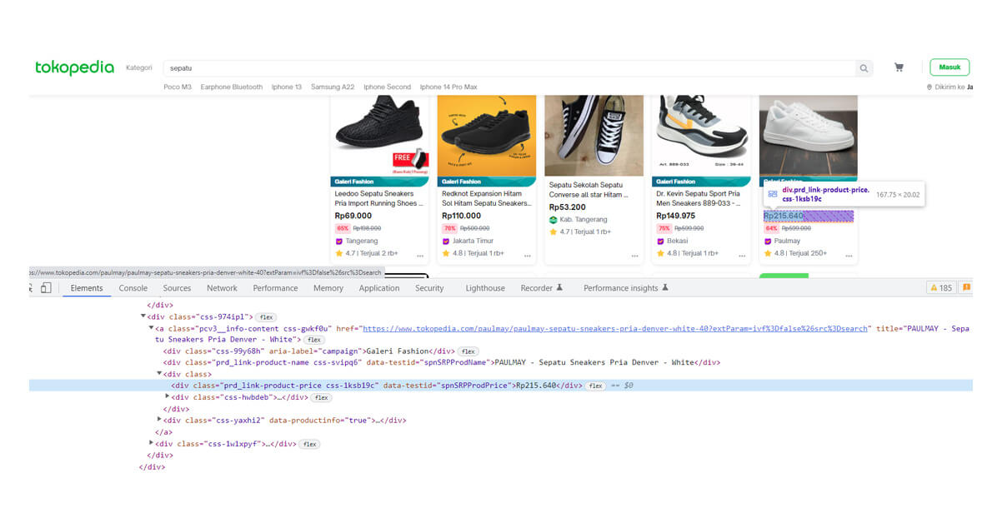This screenshot has width=1002, height=528.
Task: Collapse the css-974ipl div node
Action: pos(143,316)
